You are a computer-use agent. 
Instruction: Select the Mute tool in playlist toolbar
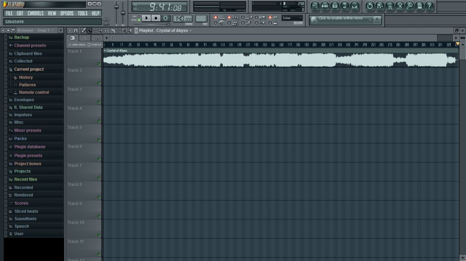pyautogui.click(x=101, y=30)
